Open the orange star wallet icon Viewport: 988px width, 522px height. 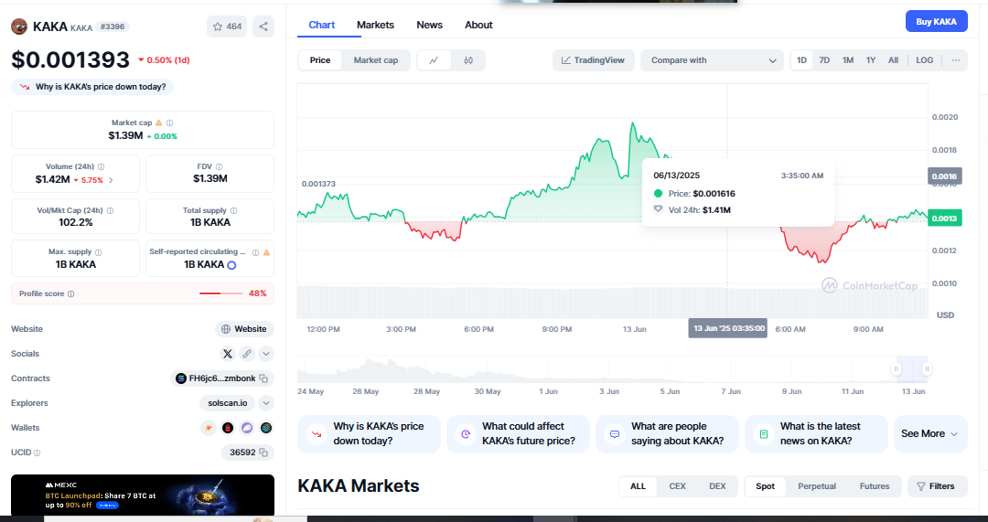[x=208, y=428]
